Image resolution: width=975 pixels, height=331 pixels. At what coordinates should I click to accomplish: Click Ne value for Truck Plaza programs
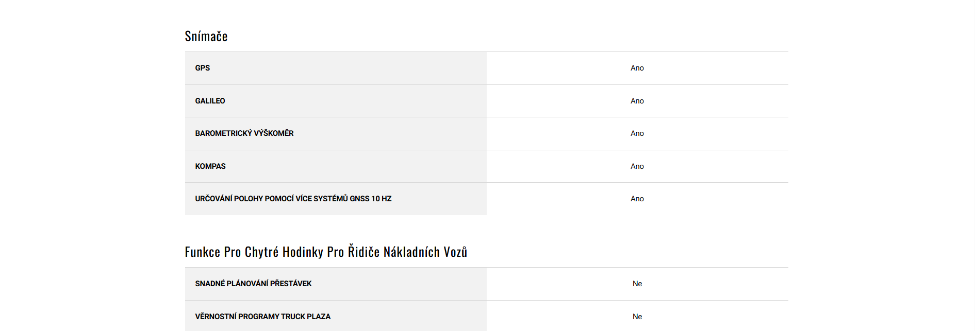click(637, 317)
